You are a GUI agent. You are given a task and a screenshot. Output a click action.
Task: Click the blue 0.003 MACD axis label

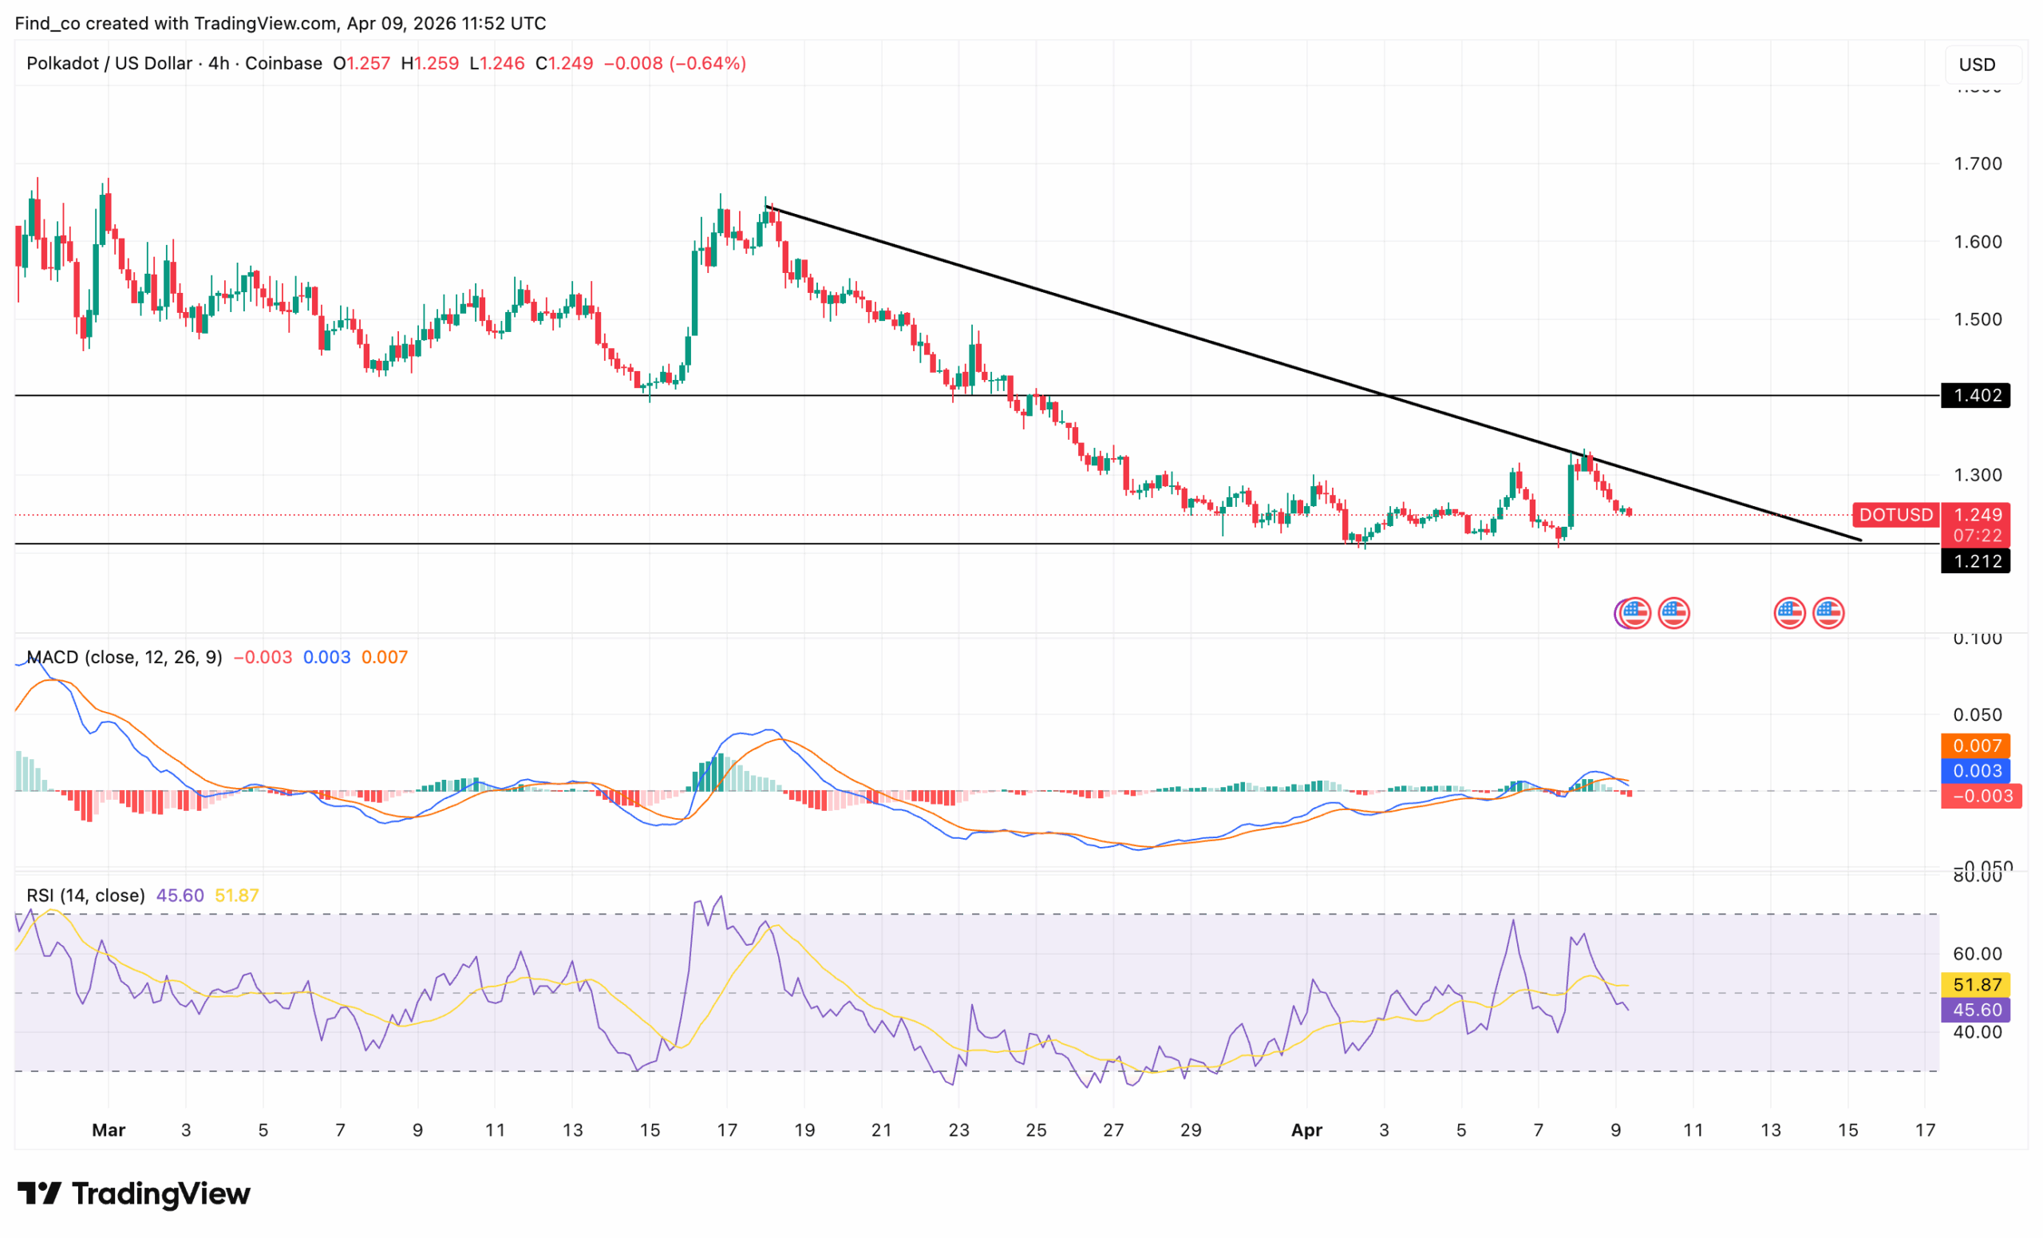tap(1976, 770)
